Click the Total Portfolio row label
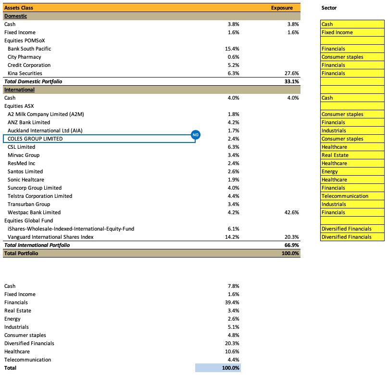388x375 pixels. 21,253
